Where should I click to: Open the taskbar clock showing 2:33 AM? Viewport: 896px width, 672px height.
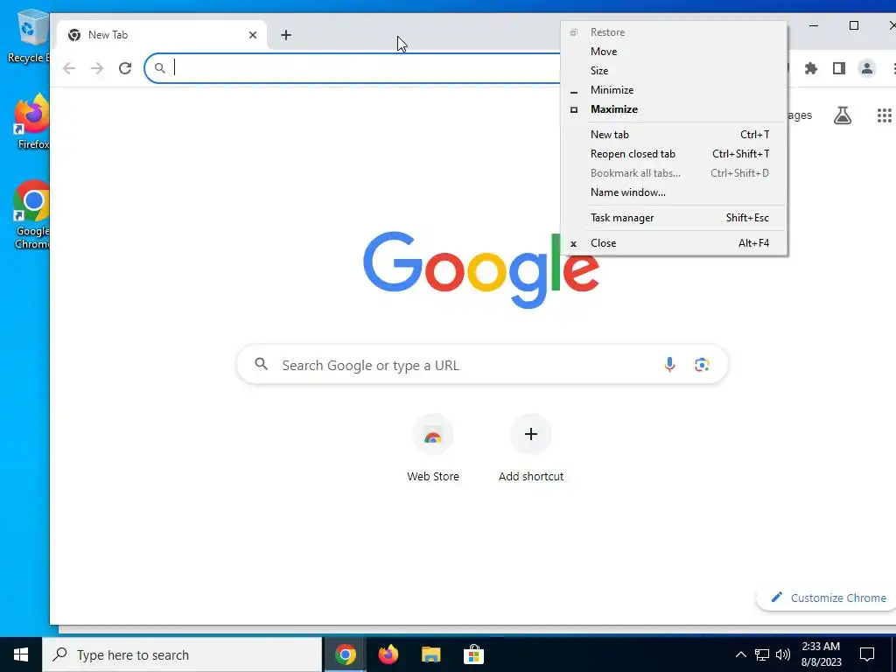(x=821, y=654)
